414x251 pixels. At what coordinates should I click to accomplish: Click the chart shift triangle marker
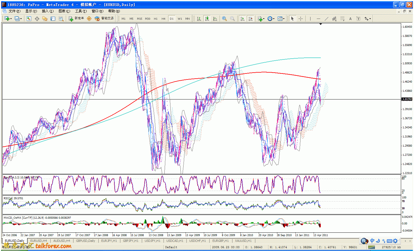pos(321,24)
